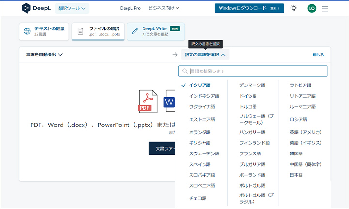The image size is (349, 209).
Task: Choose エストニア語 as target
Action: tap(202, 119)
